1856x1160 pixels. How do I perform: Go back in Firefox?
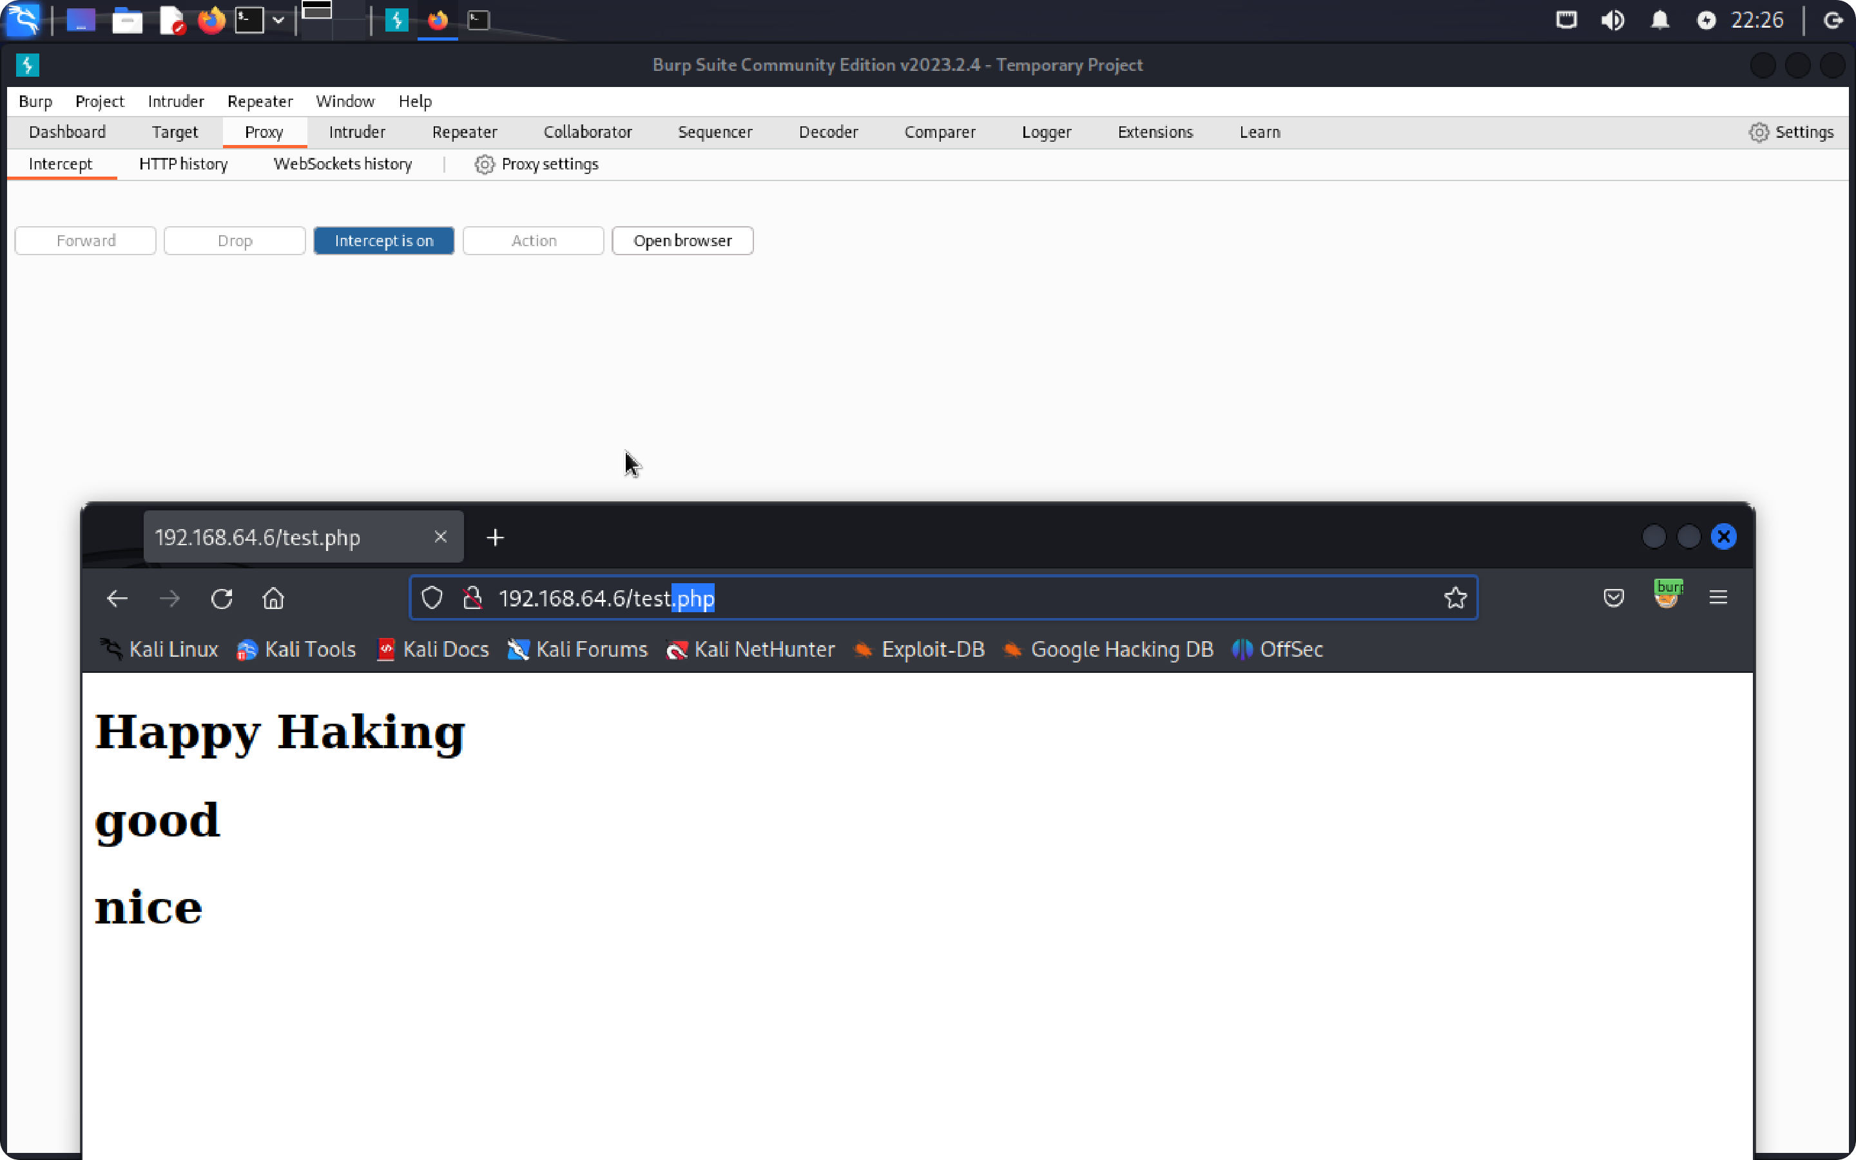(x=117, y=599)
